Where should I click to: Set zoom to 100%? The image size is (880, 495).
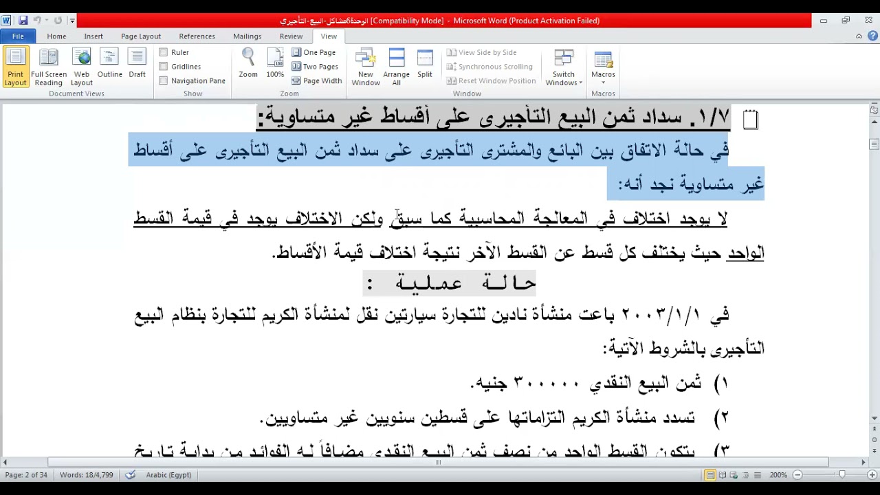[275, 64]
